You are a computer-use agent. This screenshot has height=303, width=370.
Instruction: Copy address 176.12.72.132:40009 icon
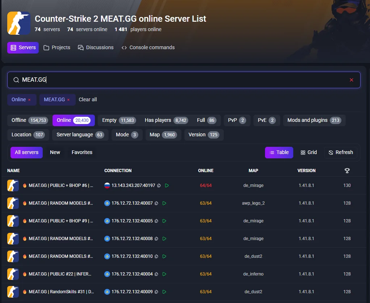pyautogui.click(x=156, y=292)
